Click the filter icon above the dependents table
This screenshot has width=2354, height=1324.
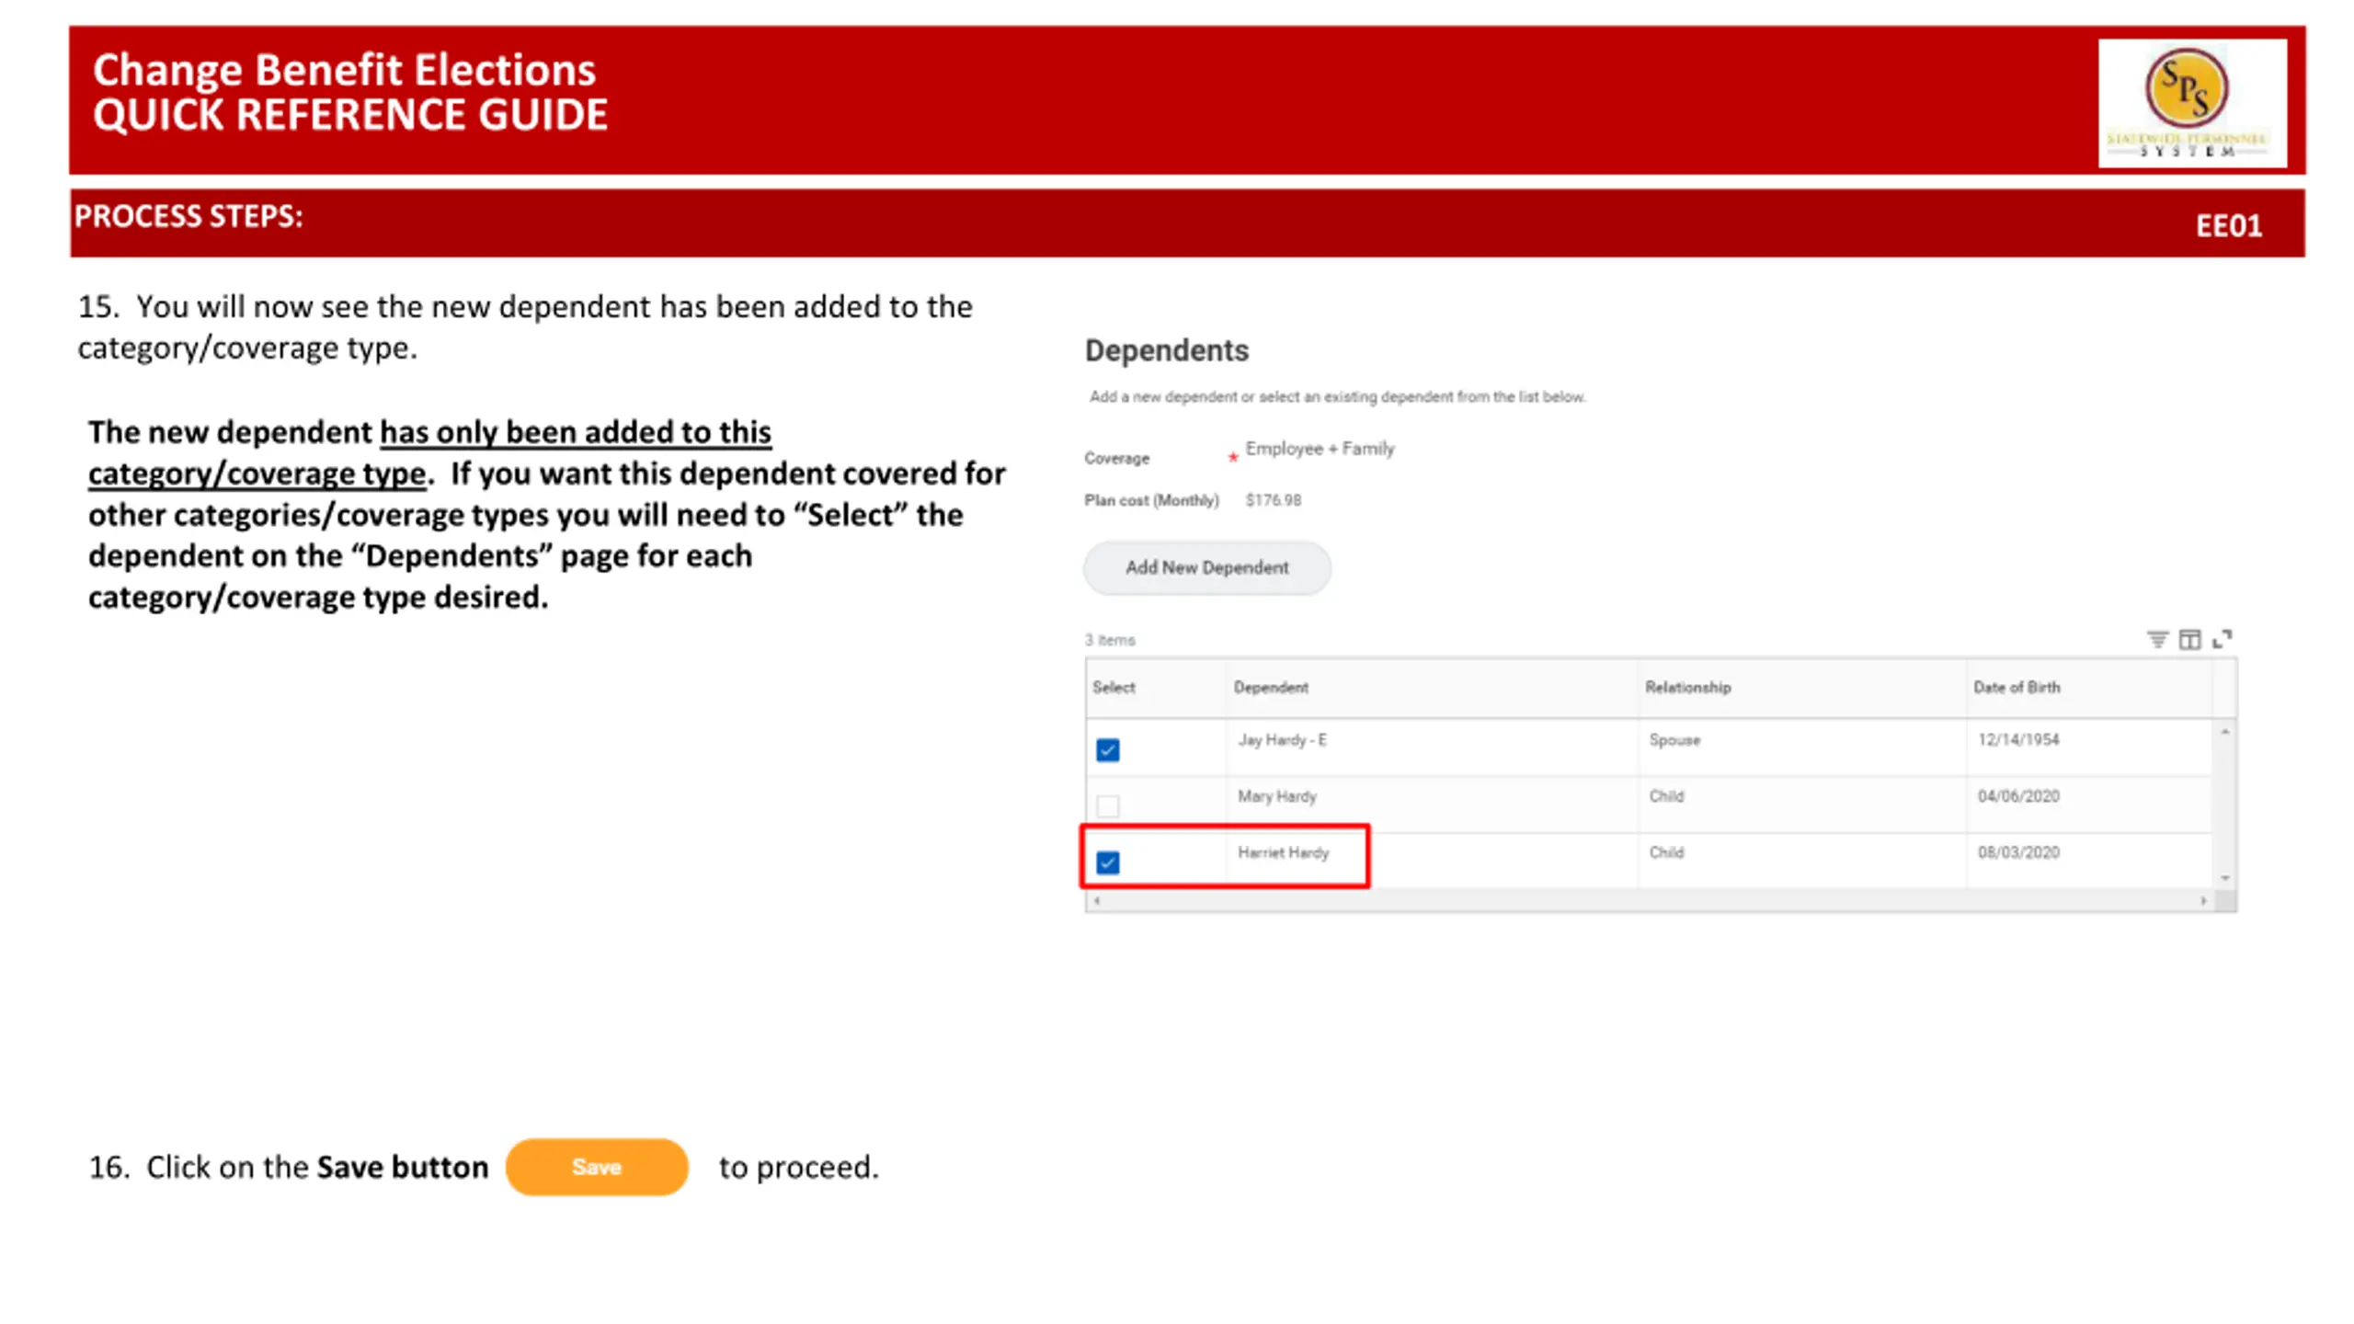[2156, 639]
